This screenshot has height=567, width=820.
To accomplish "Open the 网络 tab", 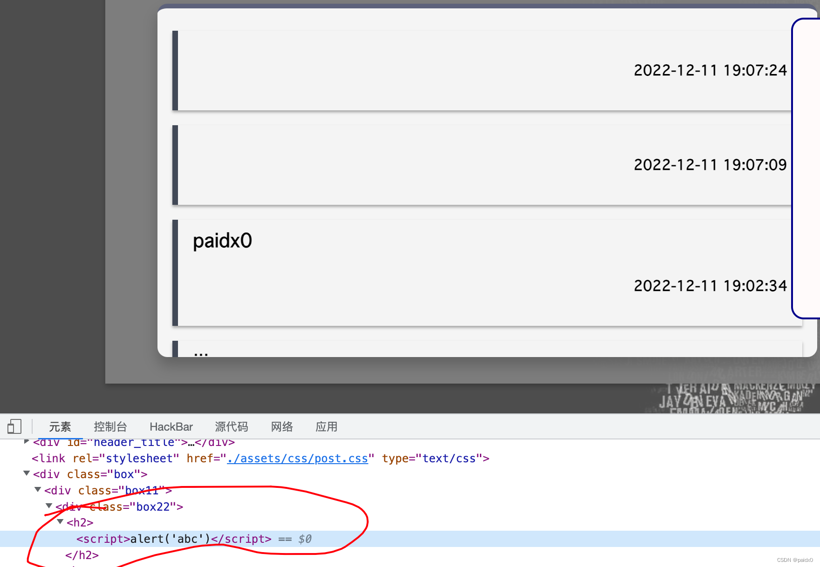I will [282, 426].
